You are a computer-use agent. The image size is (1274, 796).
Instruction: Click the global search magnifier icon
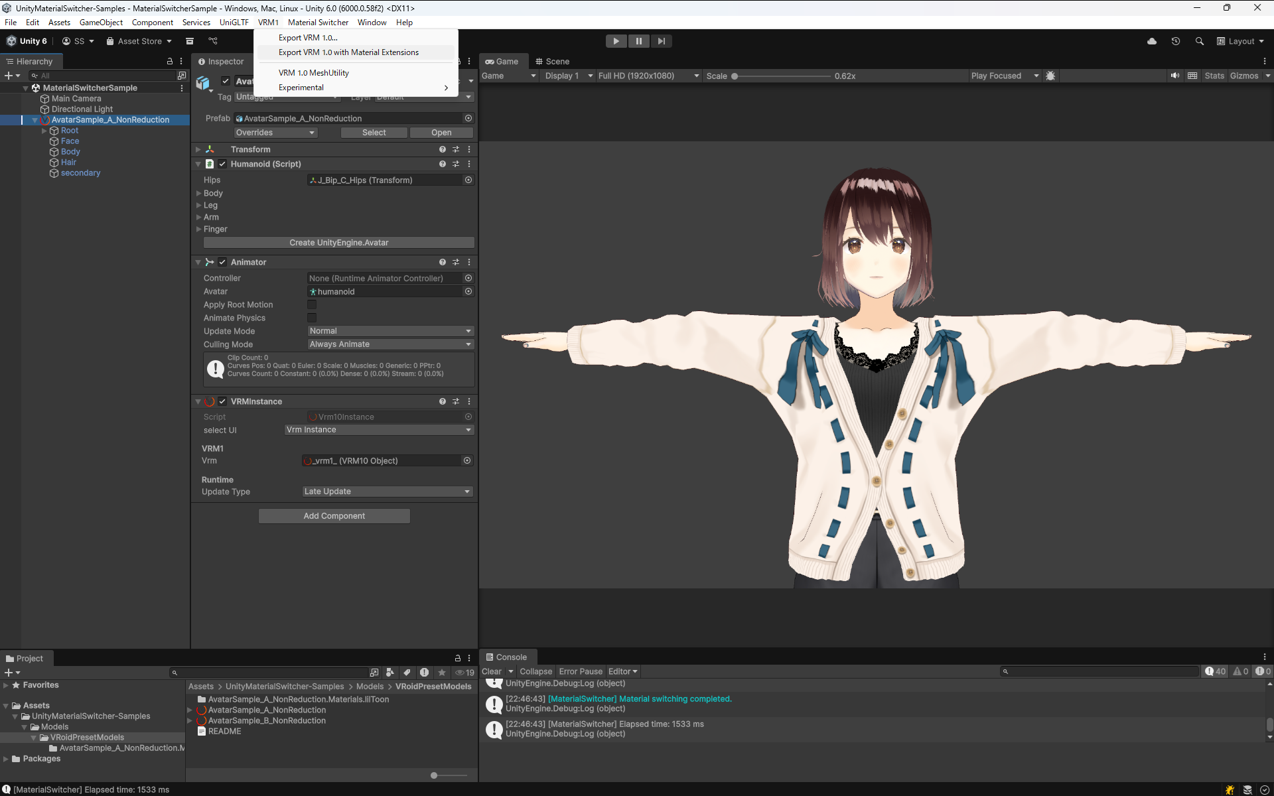click(x=1199, y=41)
